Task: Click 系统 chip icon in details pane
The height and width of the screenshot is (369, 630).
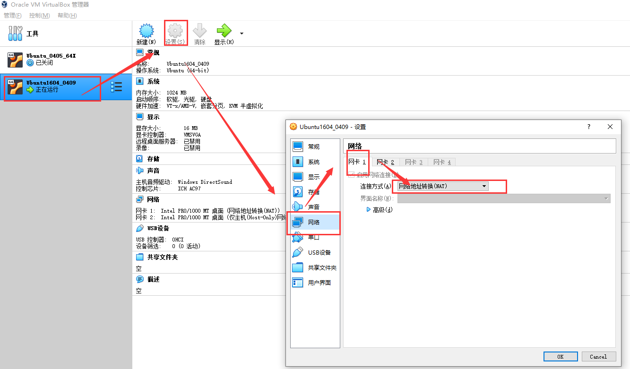Action: 140,82
